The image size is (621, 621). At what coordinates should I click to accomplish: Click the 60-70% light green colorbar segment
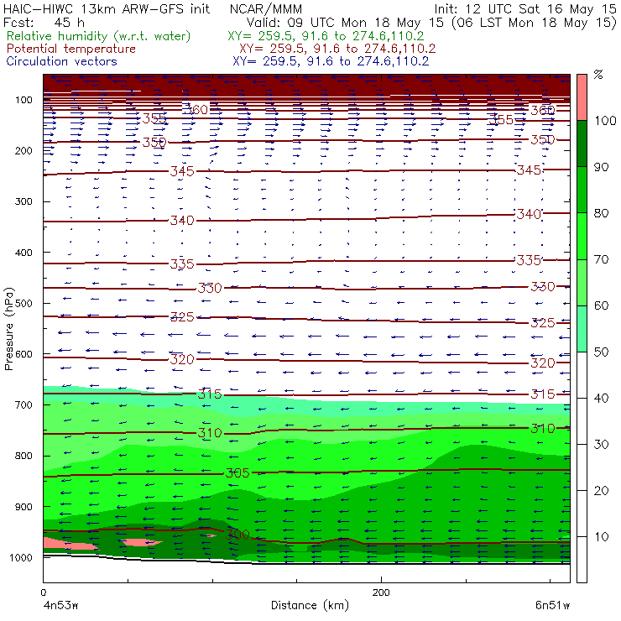click(582, 282)
